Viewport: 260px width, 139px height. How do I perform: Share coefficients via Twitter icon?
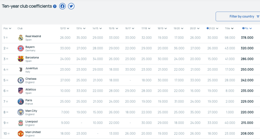71,6
